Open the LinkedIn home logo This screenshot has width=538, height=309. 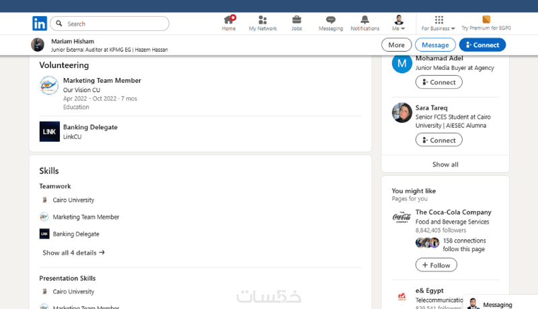point(40,24)
